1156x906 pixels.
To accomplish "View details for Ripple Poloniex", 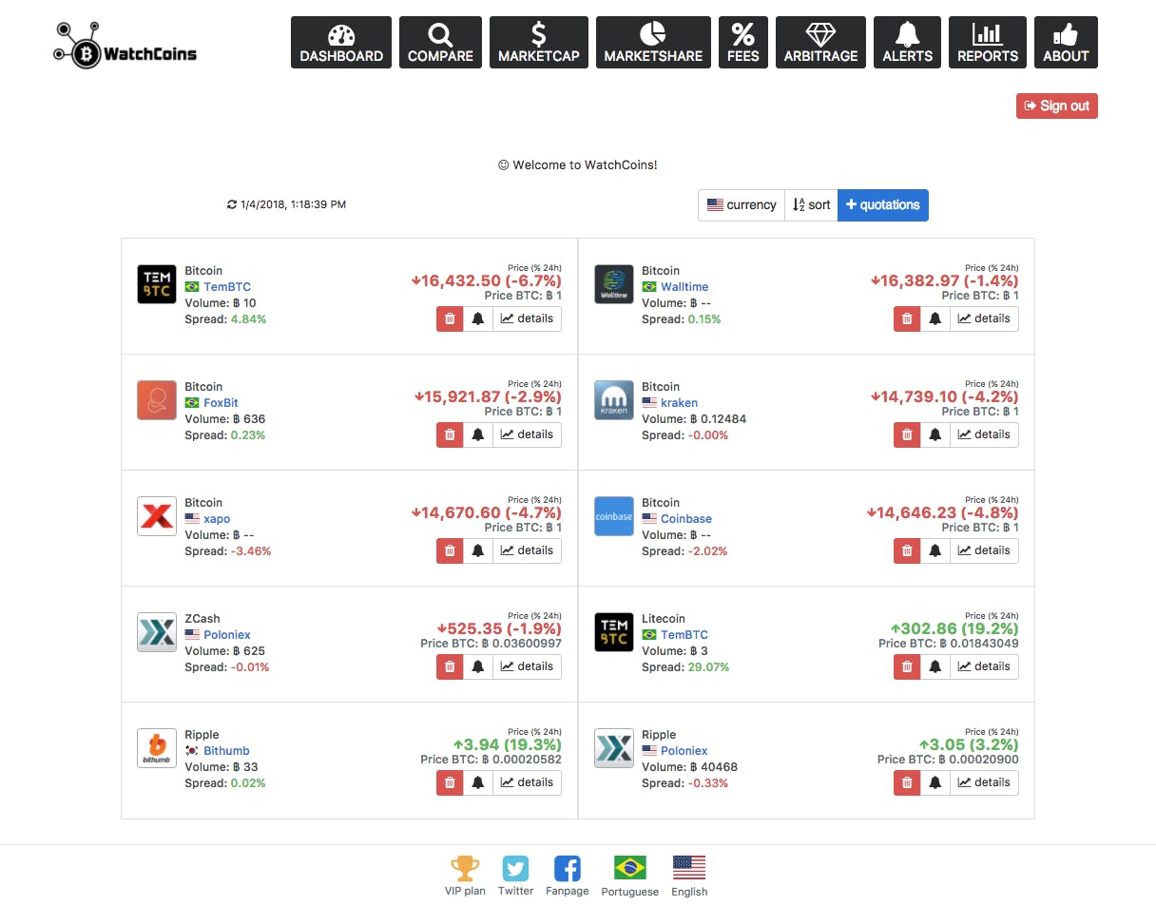I will [x=985, y=783].
